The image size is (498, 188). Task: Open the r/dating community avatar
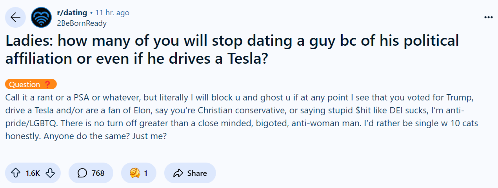coord(41,17)
